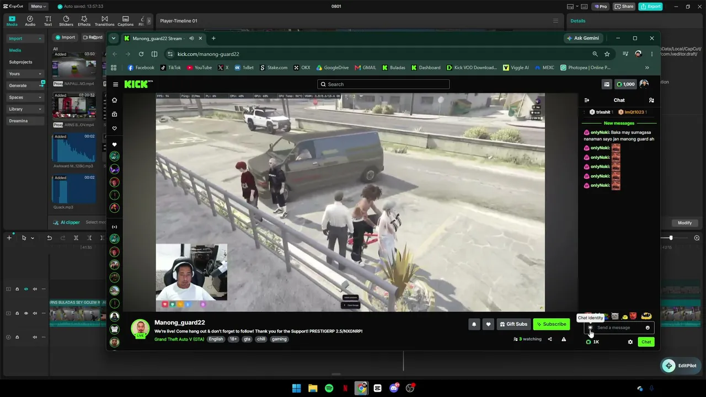This screenshot has height=397, width=706.
Task: Send the message with the green Chat button
Action: coord(646,342)
